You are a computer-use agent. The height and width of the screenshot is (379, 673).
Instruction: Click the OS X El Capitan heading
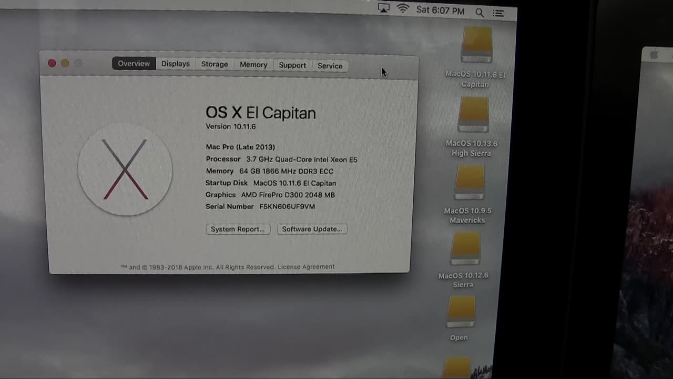coord(261,113)
